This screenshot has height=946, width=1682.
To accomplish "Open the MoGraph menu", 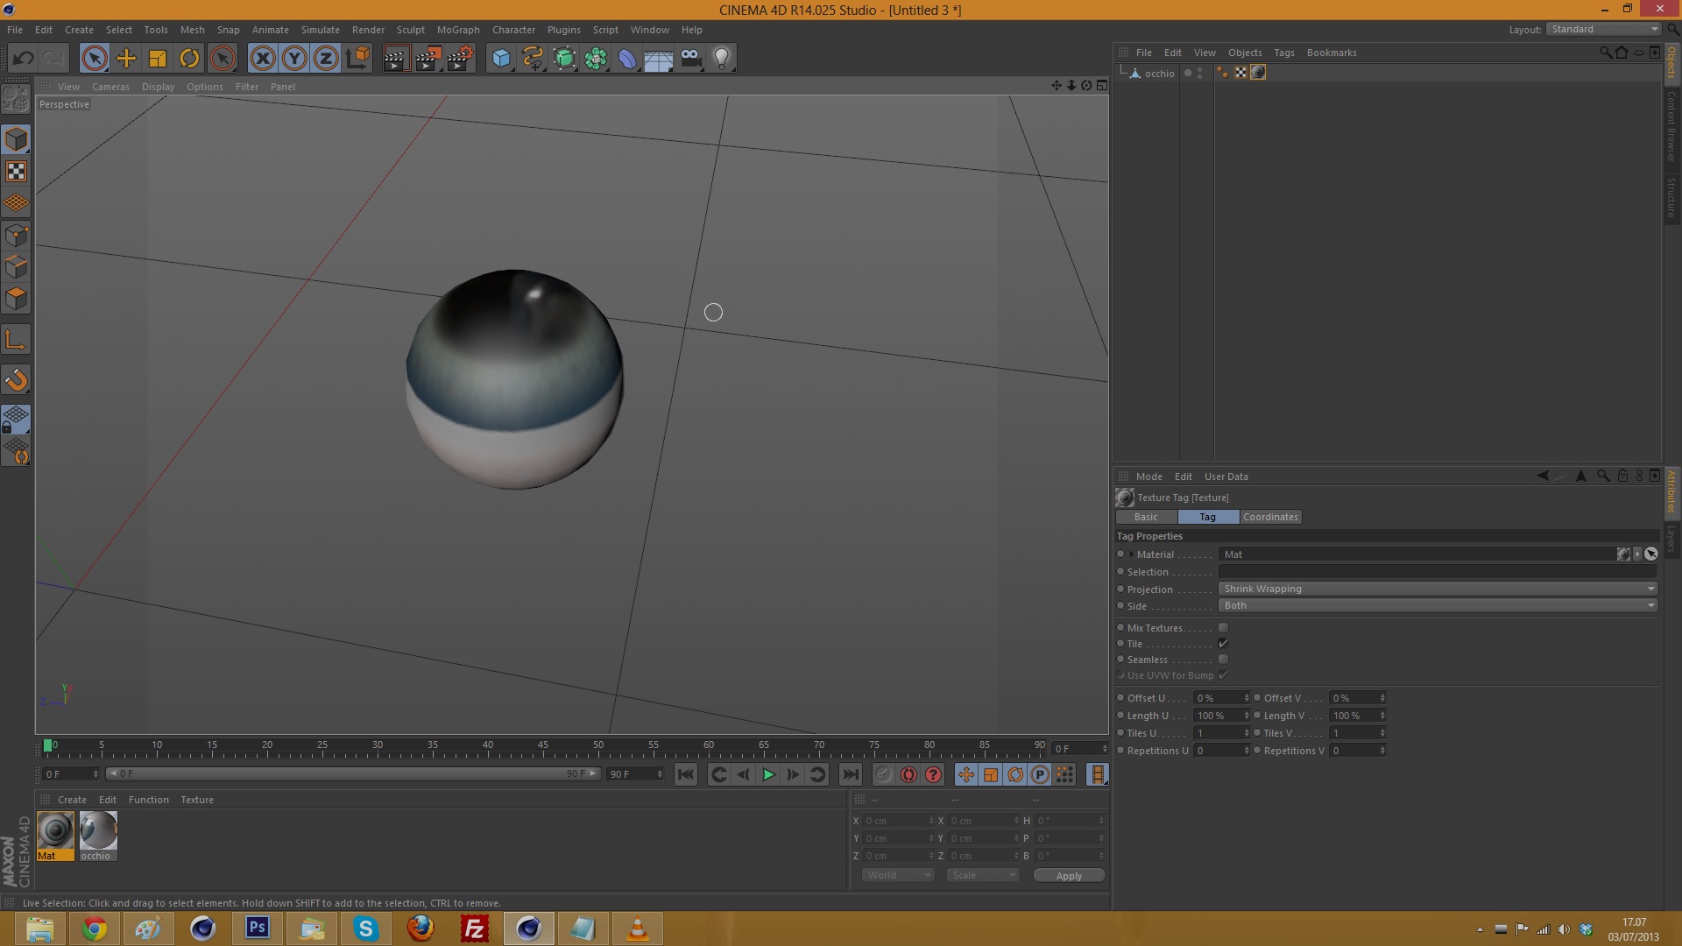I will 458,30.
